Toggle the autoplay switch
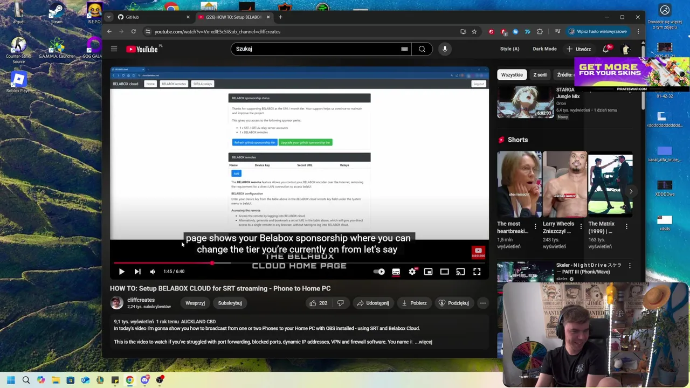The height and width of the screenshot is (388, 690). 379,272
